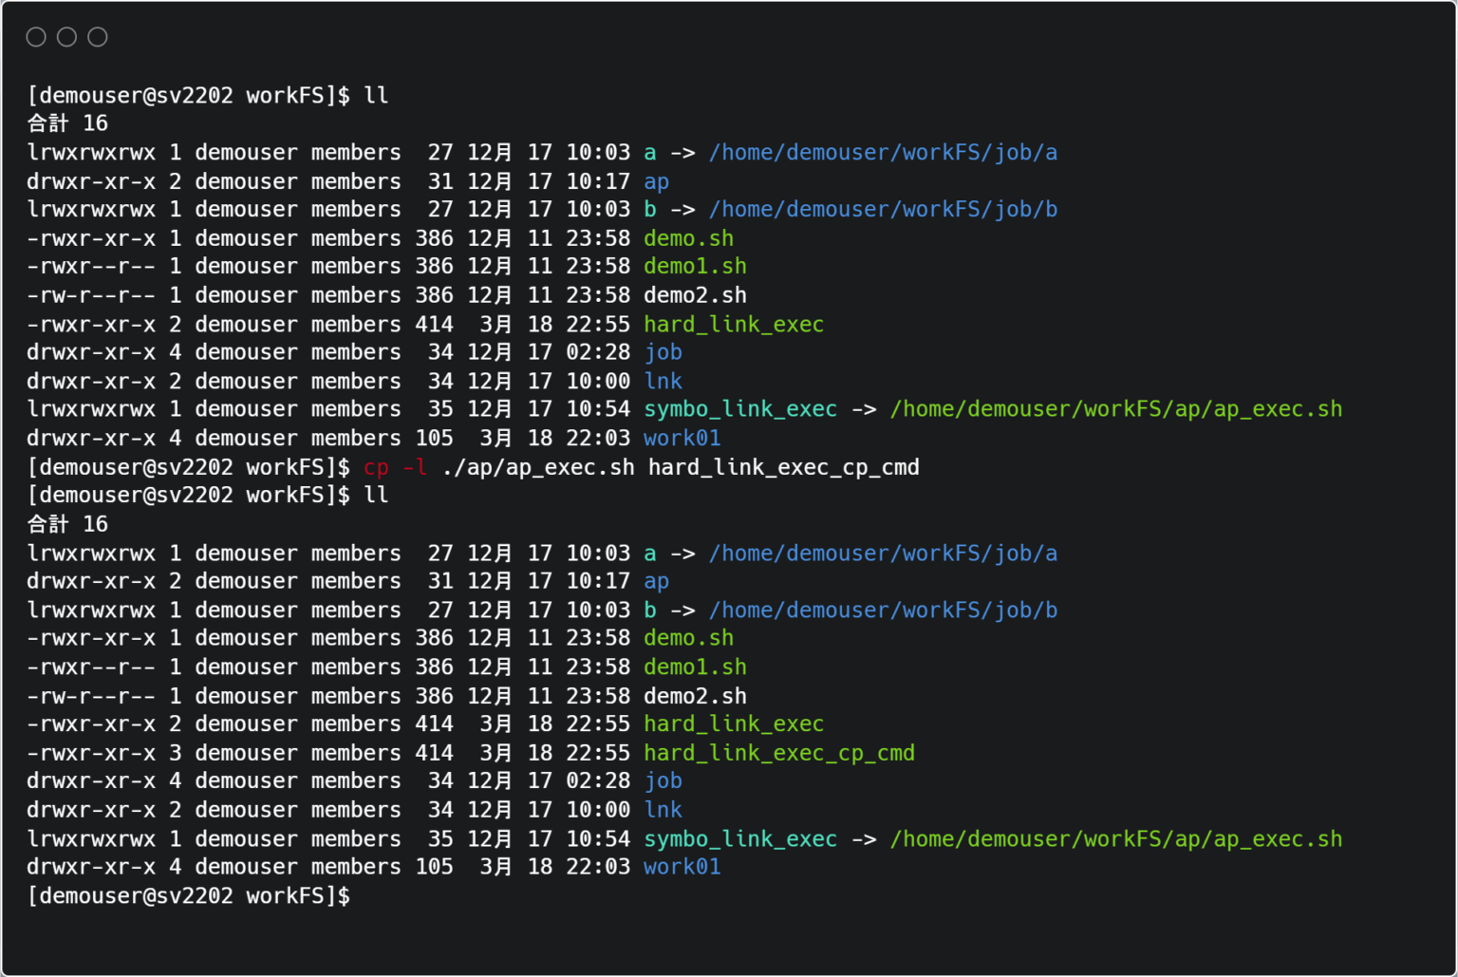This screenshot has height=977, width=1458.
Task: Click "合計 16" in the first listing
Action: [x=67, y=123]
